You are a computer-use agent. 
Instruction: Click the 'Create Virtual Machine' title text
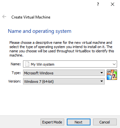[31, 17]
